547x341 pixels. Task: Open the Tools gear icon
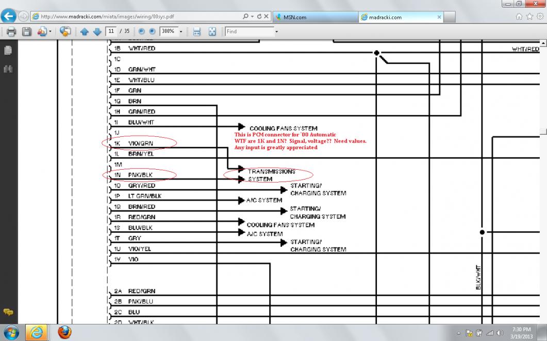point(540,16)
